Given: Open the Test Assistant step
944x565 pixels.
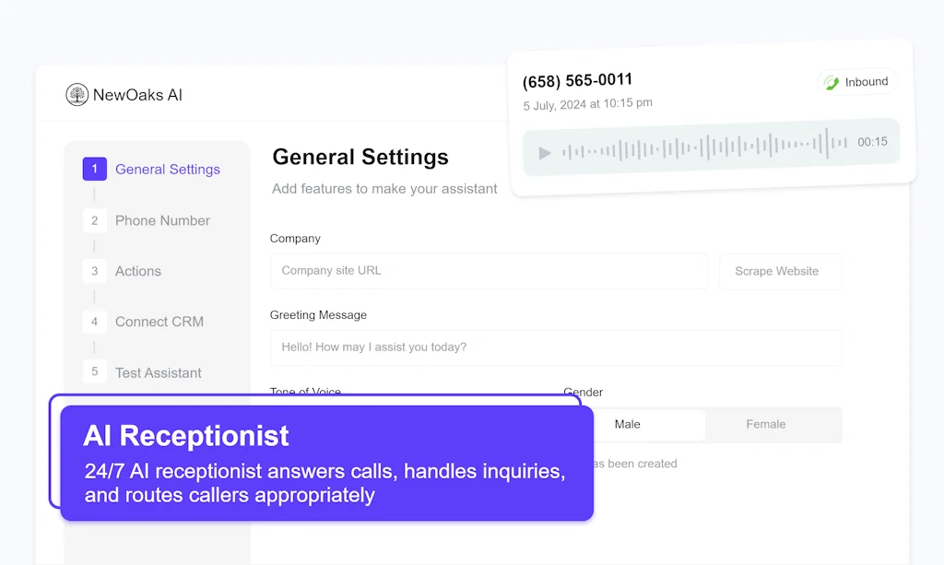Looking at the screenshot, I should pyautogui.click(x=158, y=372).
